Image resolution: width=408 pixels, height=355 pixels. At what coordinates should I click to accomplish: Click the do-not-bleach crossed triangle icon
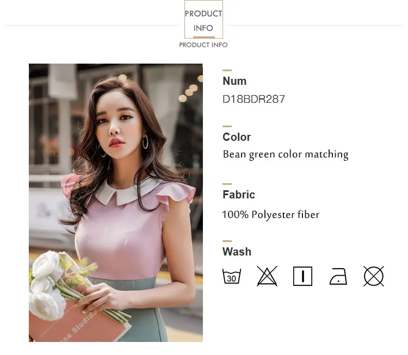click(x=267, y=276)
